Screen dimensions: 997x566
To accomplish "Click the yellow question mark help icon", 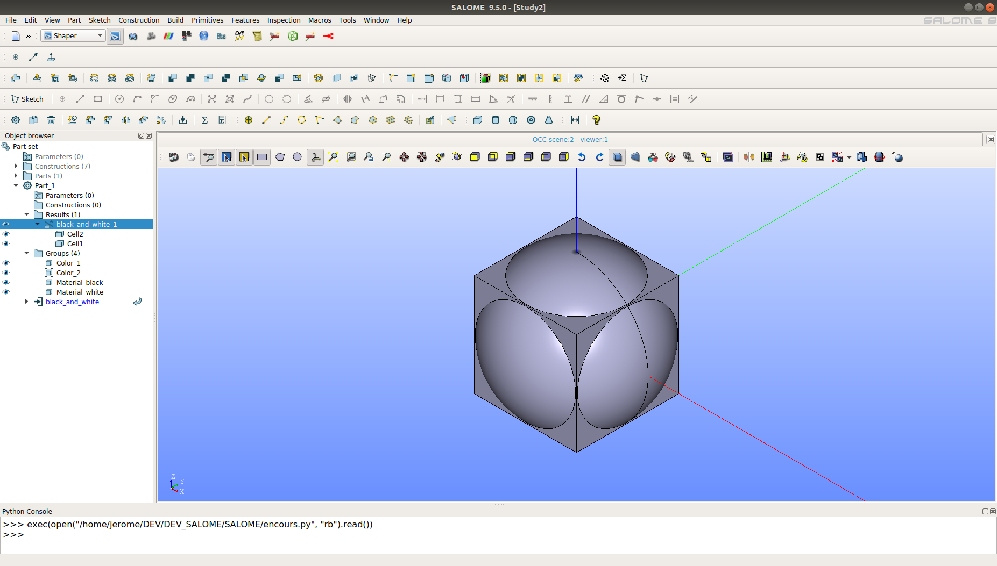I will tap(596, 120).
